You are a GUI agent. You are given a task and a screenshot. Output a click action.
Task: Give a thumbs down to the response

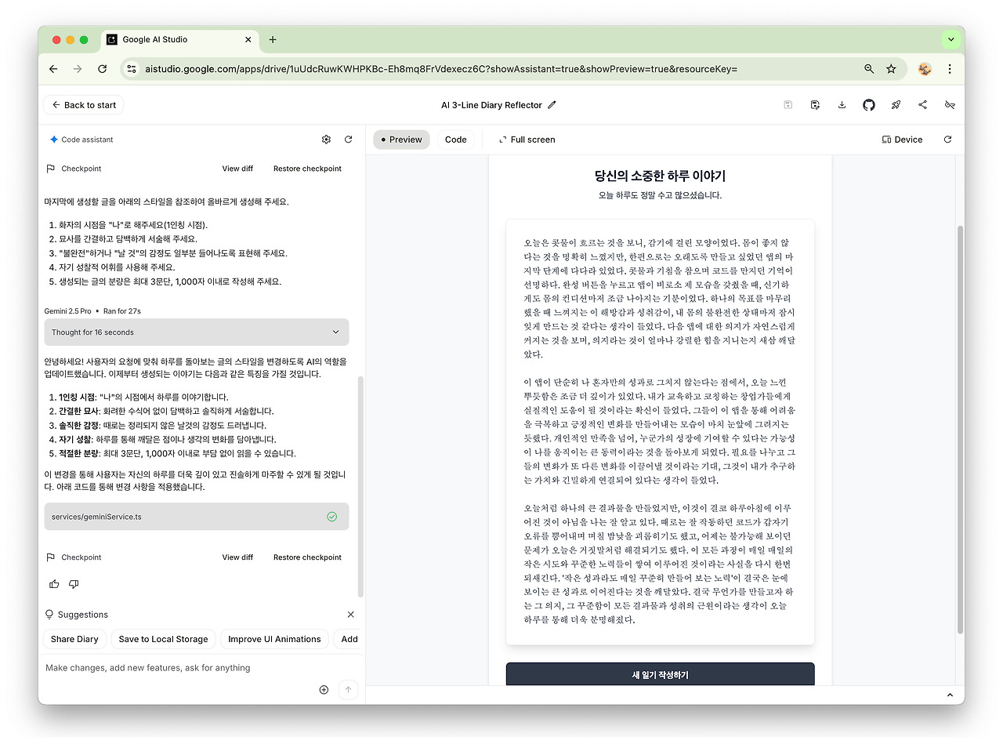[74, 583]
